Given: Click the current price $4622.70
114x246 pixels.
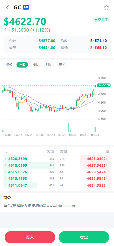Looking at the screenshot, I should tap(25, 21).
